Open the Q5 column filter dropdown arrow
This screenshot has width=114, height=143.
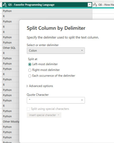(x=90, y=5)
